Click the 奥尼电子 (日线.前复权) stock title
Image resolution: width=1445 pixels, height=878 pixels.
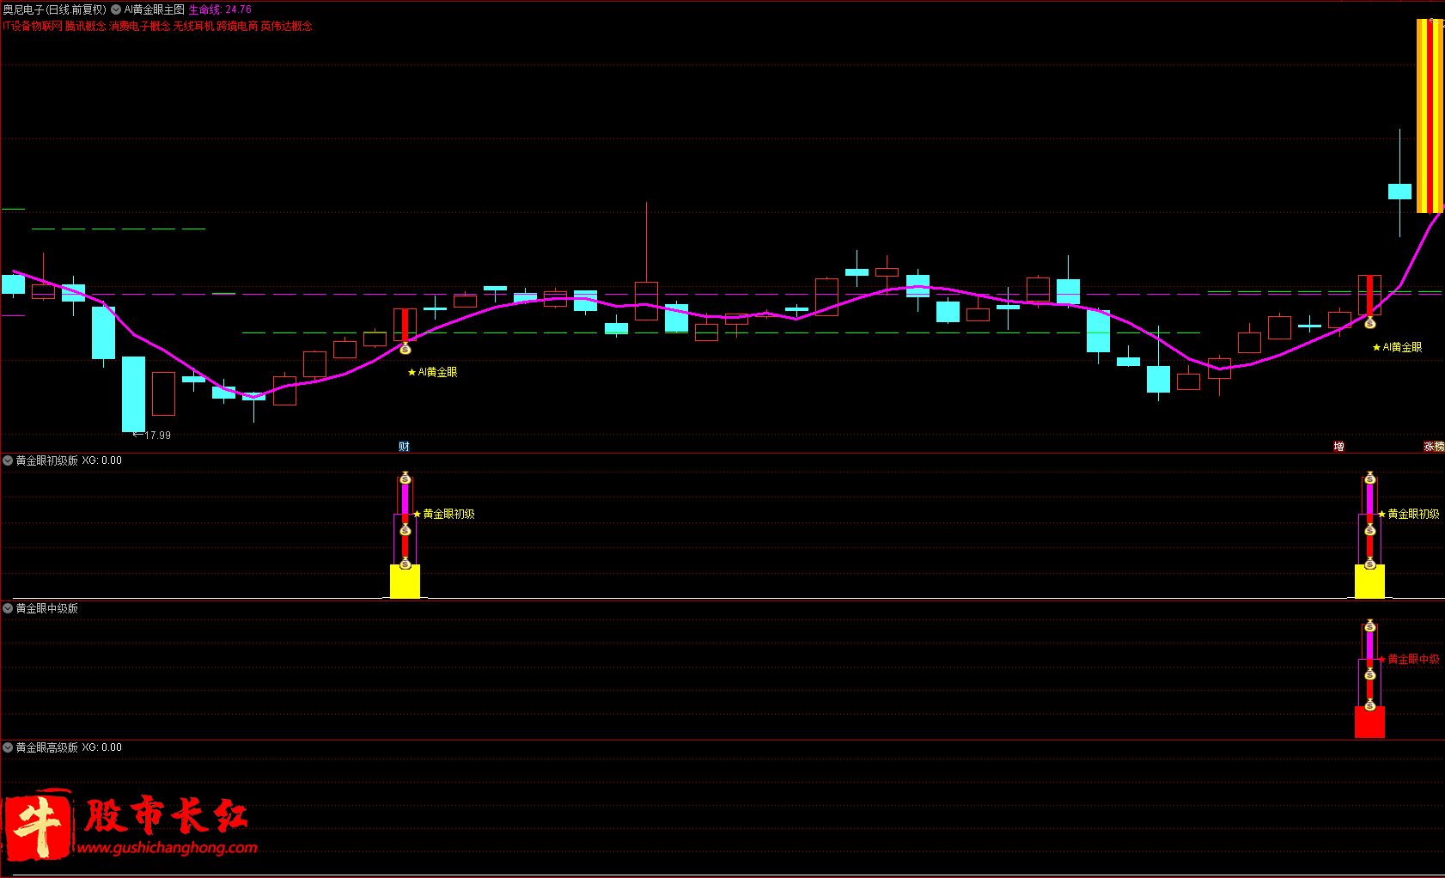point(55,9)
